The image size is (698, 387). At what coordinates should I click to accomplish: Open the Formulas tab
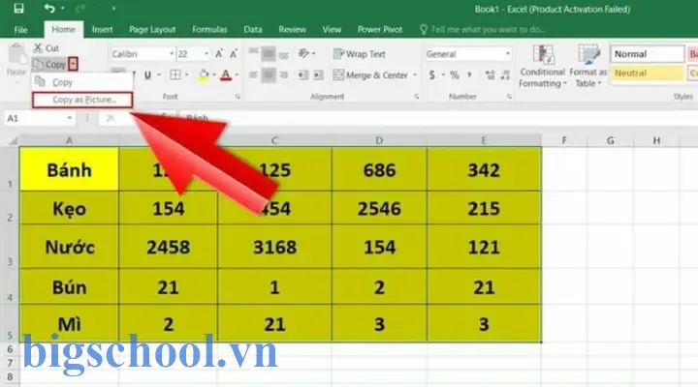tap(209, 29)
